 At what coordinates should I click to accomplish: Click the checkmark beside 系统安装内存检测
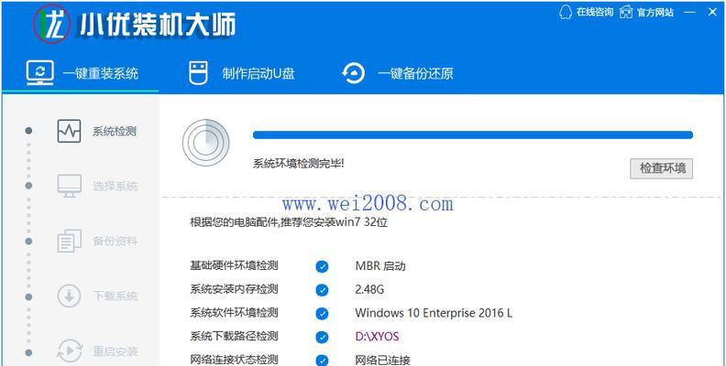coord(322,290)
